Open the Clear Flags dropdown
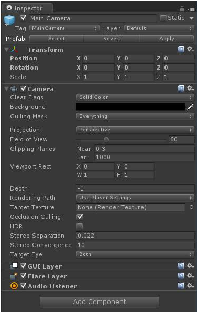 [x=135, y=97]
